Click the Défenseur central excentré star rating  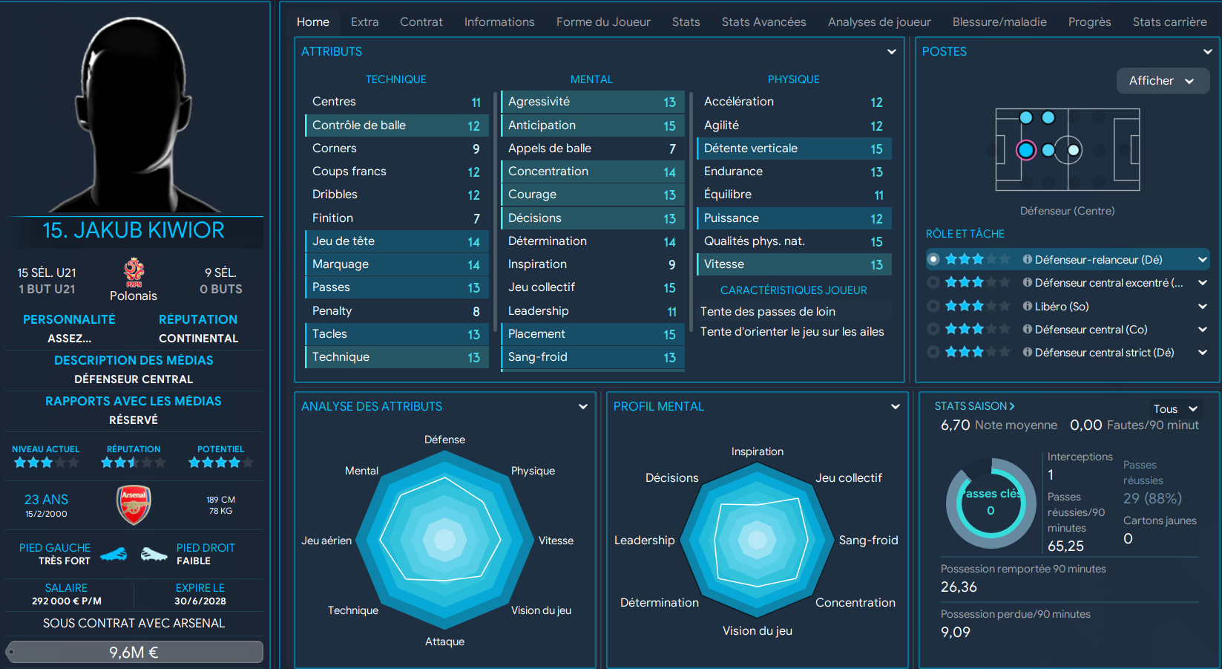coord(977,283)
